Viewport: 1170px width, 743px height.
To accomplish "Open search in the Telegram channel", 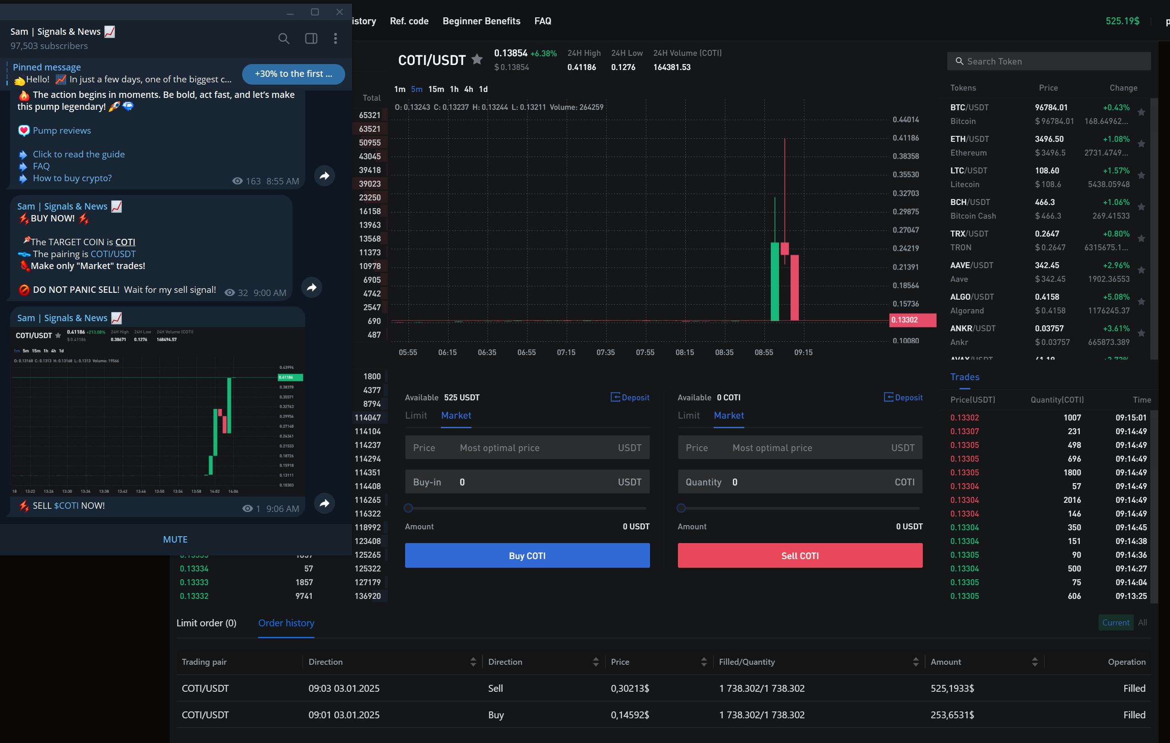I will [284, 38].
